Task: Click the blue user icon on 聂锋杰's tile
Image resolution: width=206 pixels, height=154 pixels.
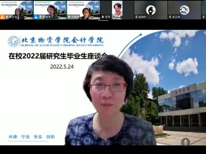Action: click(36, 17)
